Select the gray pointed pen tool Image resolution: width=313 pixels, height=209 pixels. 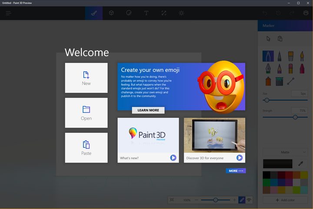[280, 56]
